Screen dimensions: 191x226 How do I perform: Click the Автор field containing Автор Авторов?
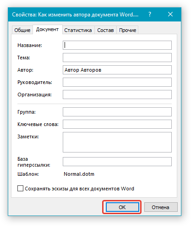pyautogui.click(x=117, y=70)
